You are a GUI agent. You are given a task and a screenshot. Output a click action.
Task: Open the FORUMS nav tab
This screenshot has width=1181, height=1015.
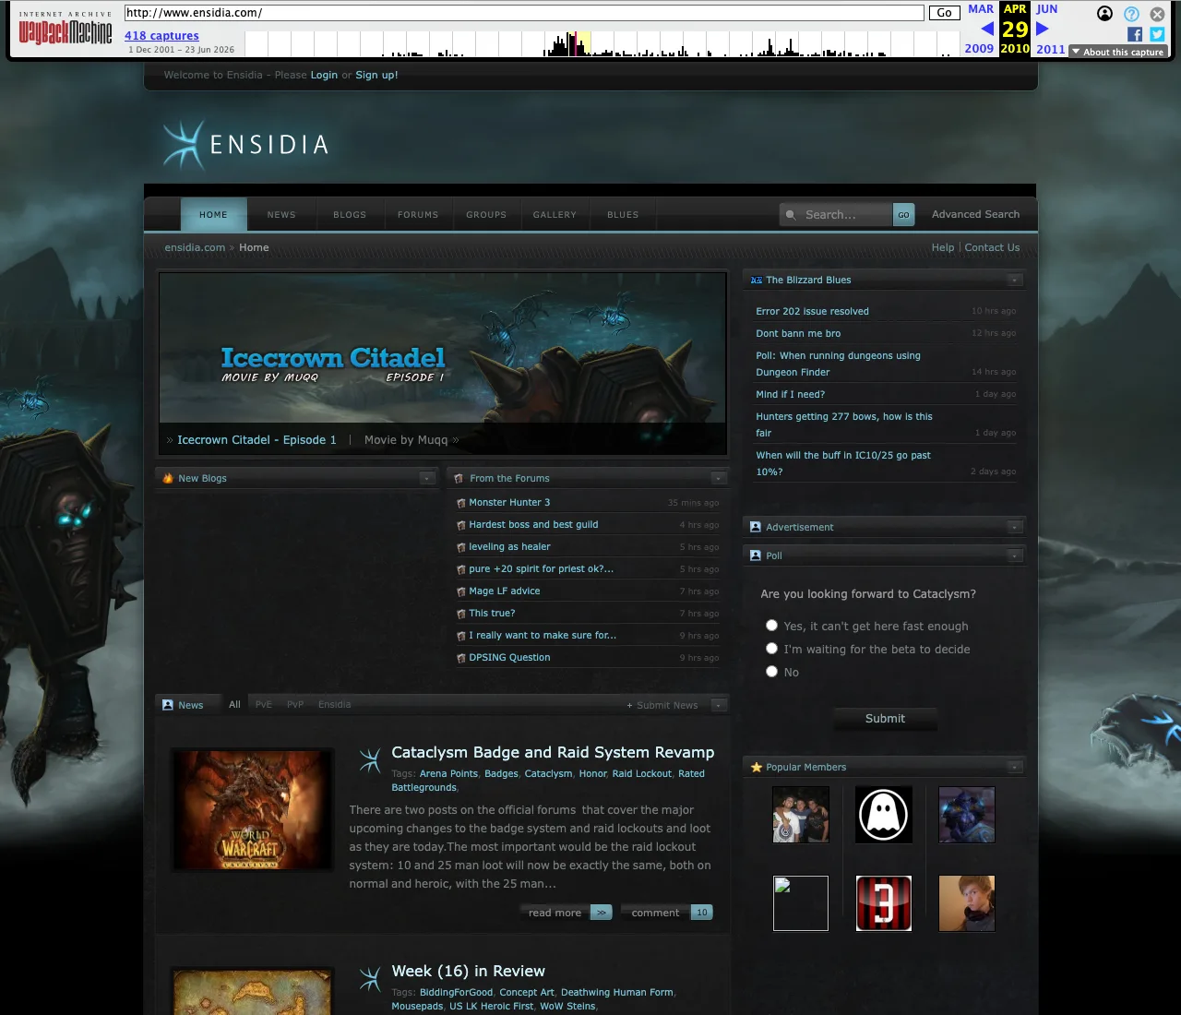point(418,214)
